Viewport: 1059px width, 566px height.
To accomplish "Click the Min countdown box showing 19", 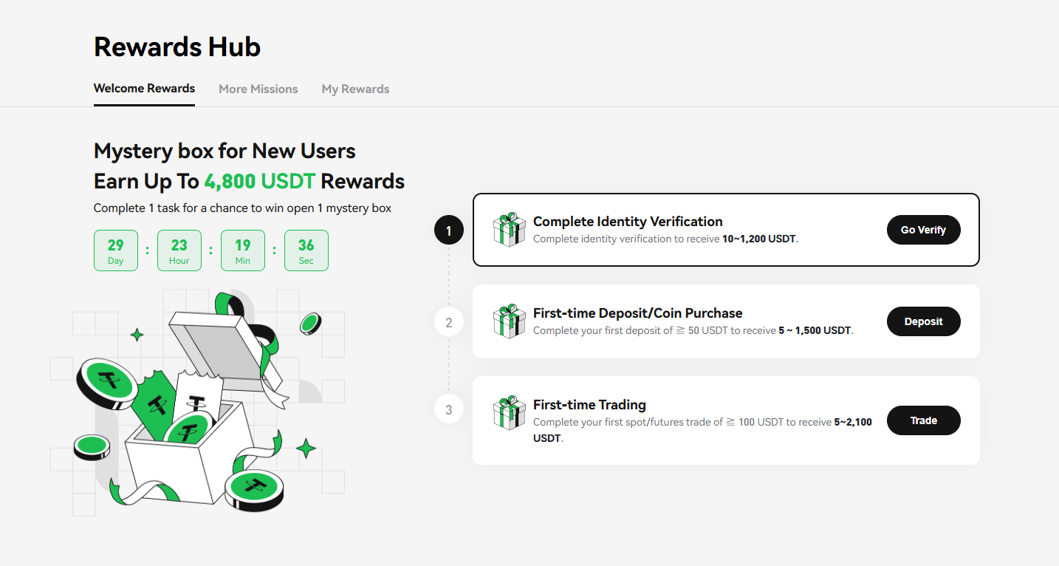I will [x=243, y=250].
